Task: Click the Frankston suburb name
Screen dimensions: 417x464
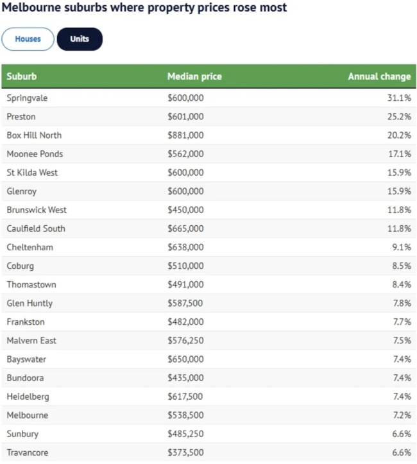Action: tap(26, 322)
